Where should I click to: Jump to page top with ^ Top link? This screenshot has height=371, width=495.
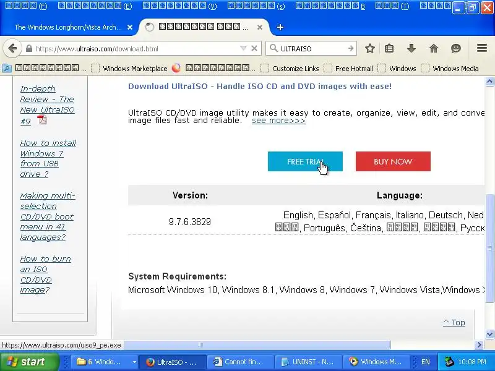(454, 322)
